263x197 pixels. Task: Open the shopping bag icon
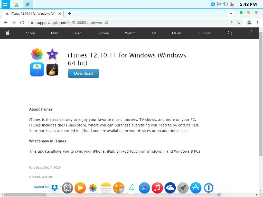click(251, 33)
